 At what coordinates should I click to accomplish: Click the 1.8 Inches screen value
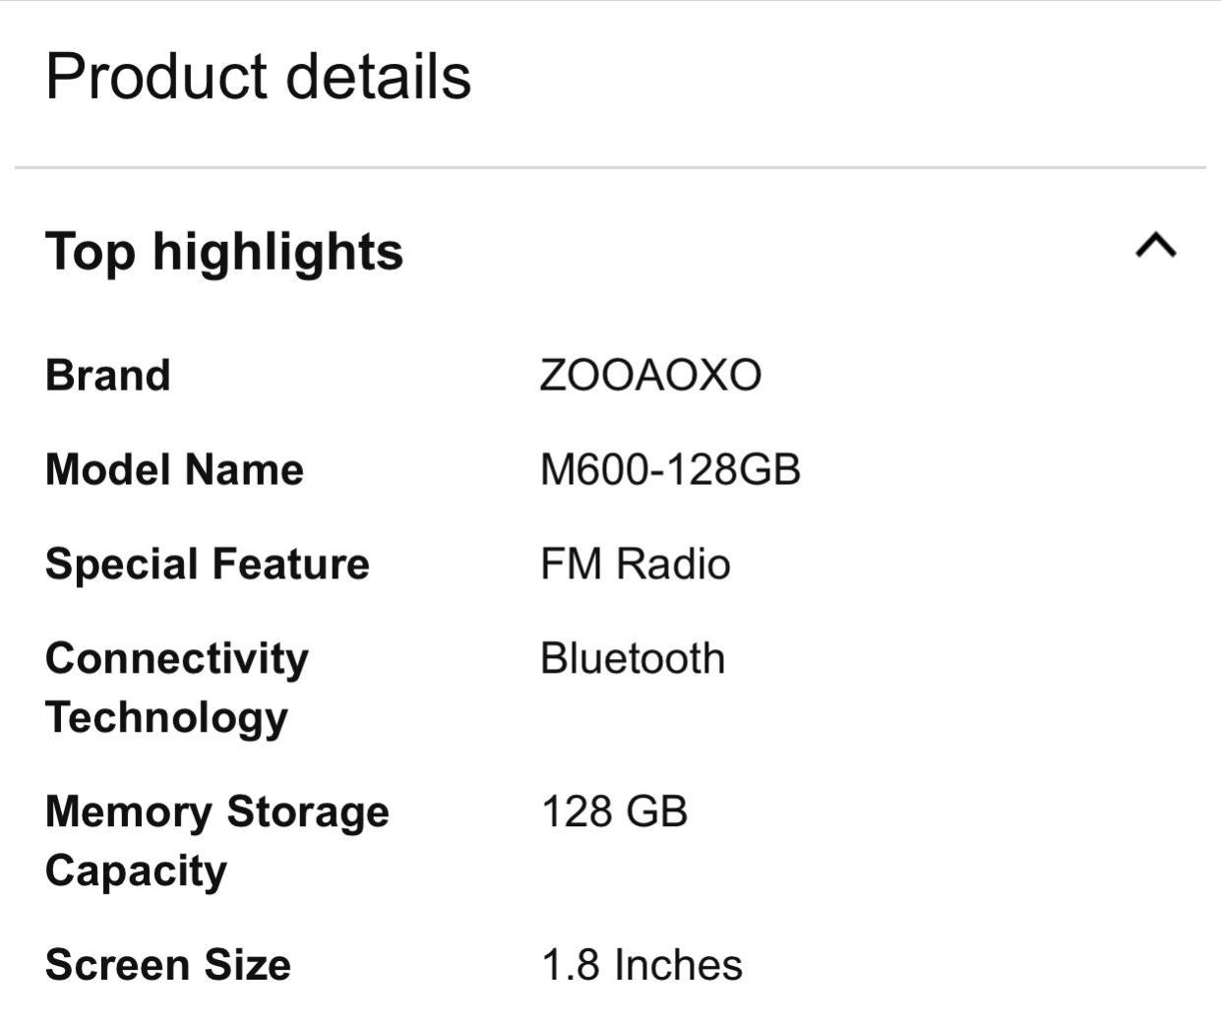click(642, 965)
